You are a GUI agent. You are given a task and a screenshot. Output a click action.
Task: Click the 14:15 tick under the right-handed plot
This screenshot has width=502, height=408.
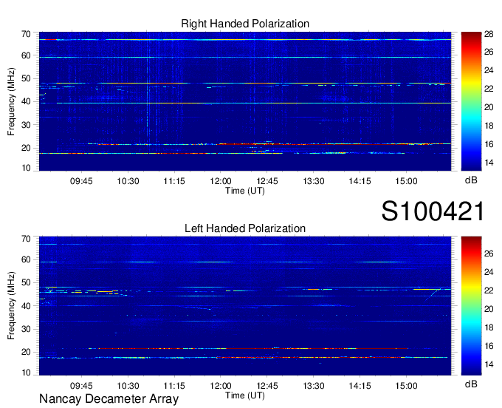[x=360, y=181]
